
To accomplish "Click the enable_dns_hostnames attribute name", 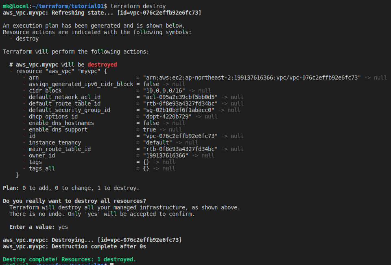I will coord(61,123).
